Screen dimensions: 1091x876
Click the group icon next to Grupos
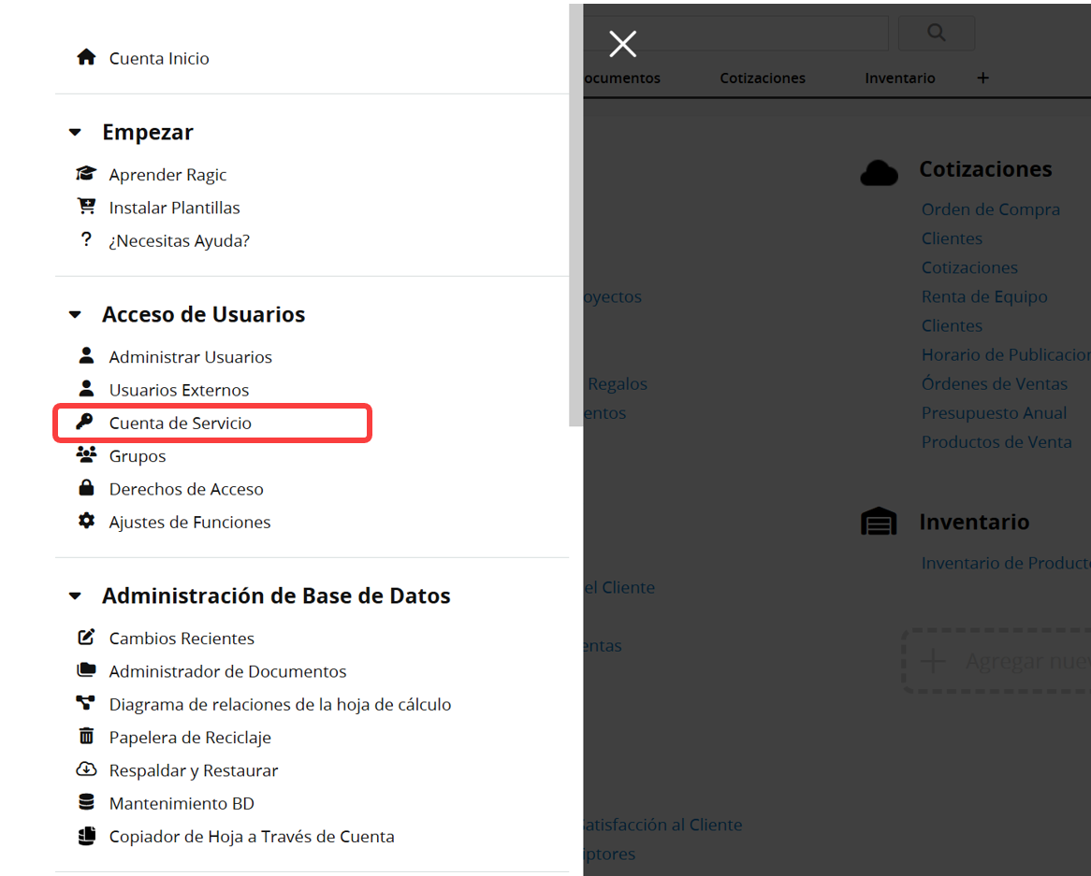86,455
